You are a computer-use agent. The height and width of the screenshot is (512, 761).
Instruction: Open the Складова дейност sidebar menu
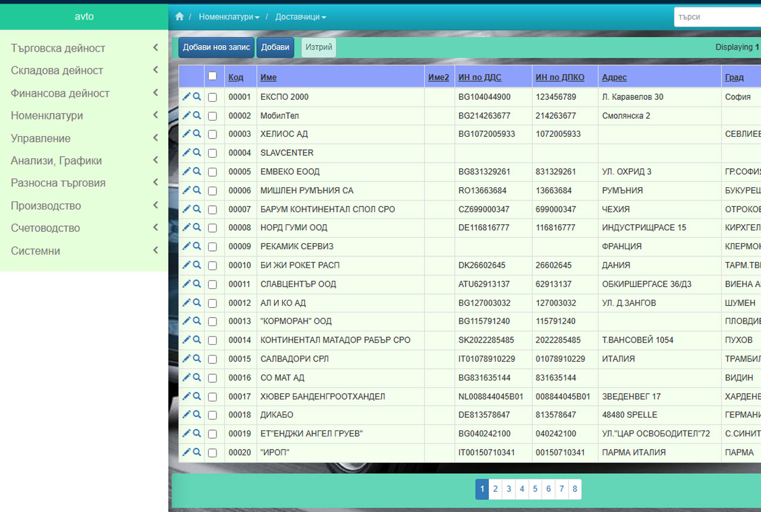[84, 70]
